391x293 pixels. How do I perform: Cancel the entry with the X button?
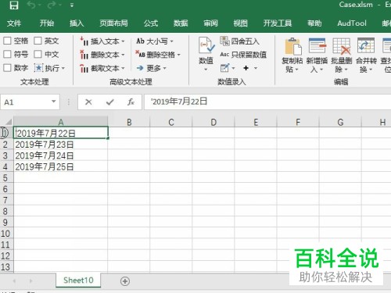(x=88, y=102)
